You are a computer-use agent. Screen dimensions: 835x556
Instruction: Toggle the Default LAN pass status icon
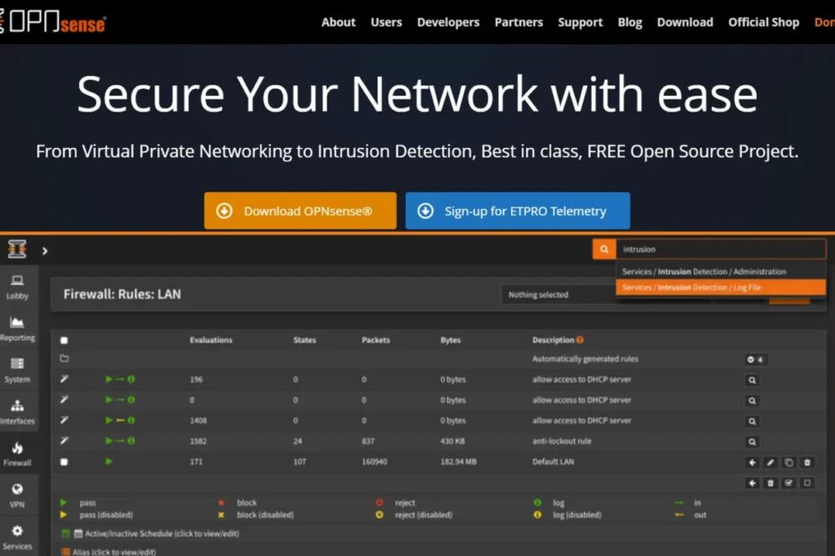coord(109,462)
